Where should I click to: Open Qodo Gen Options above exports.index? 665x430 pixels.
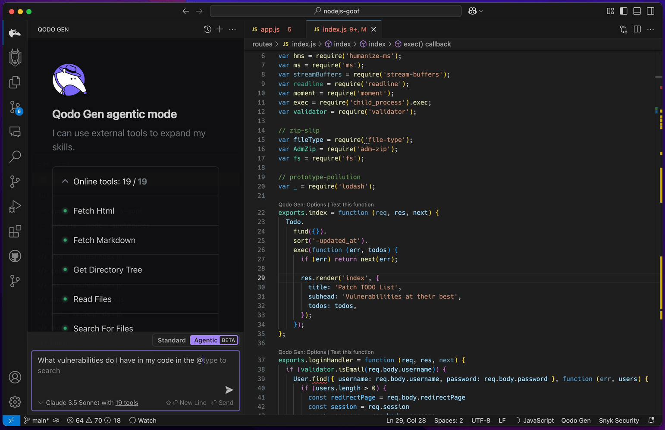[x=302, y=204]
